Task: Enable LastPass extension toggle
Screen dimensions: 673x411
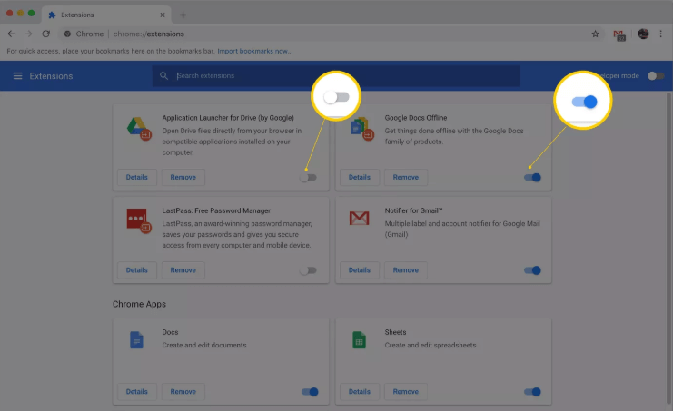Action: point(308,270)
